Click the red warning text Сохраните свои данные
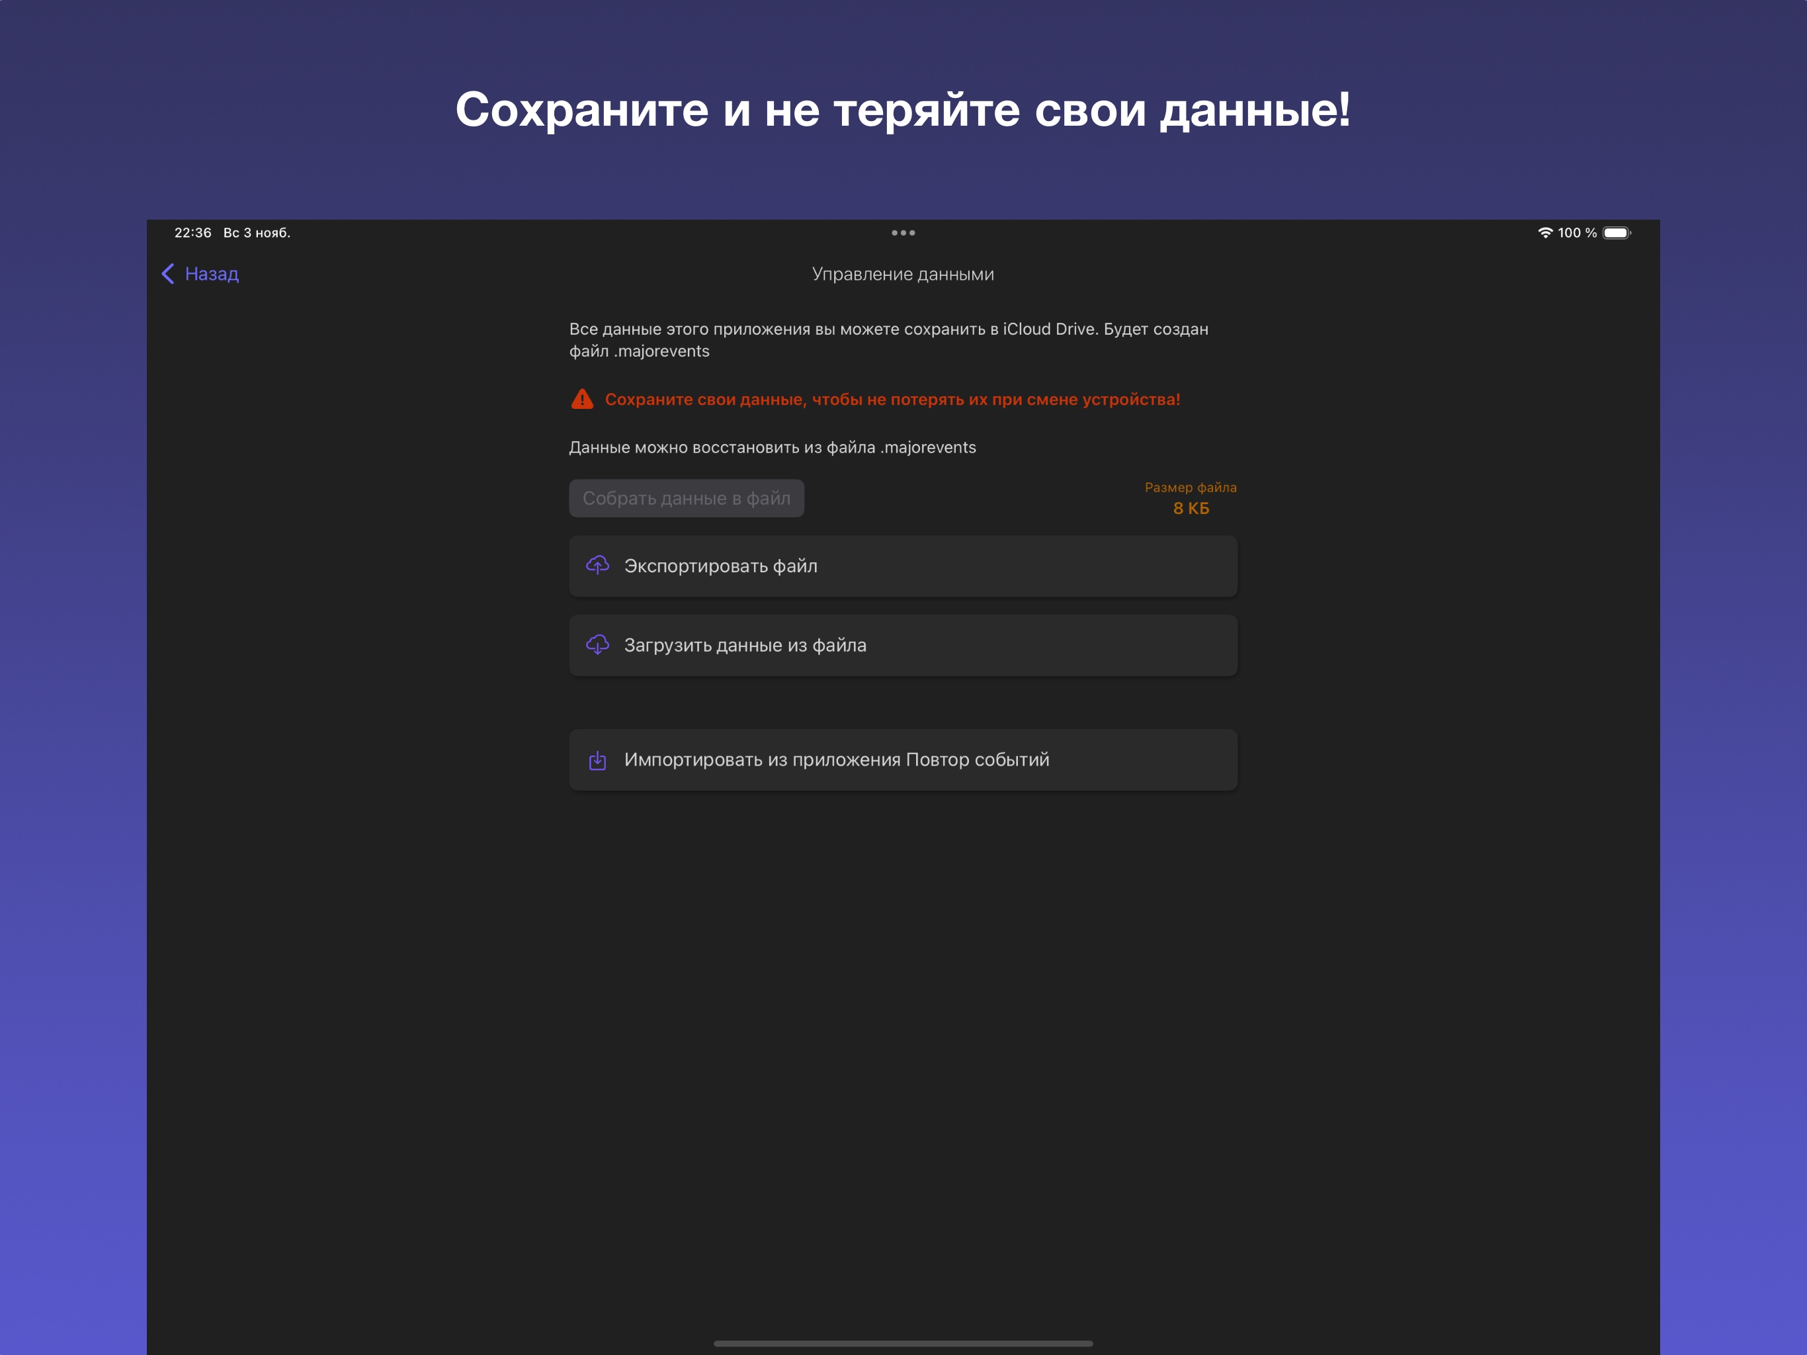 (x=892, y=400)
